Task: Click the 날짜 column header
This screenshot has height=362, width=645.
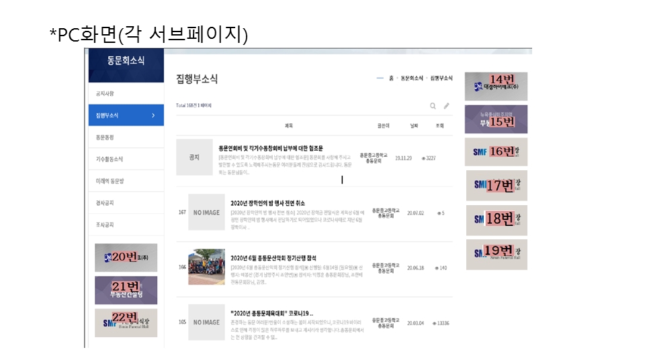Action: tap(415, 125)
